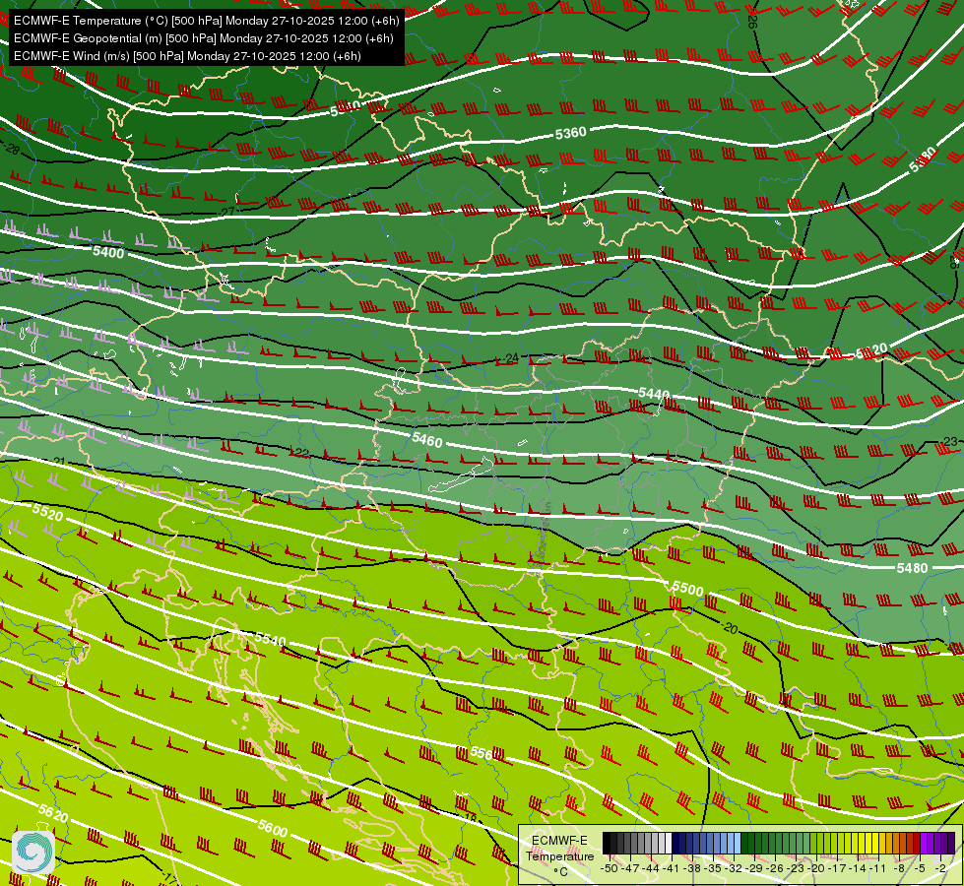Click the 5600 geopotential contour label

273,828
